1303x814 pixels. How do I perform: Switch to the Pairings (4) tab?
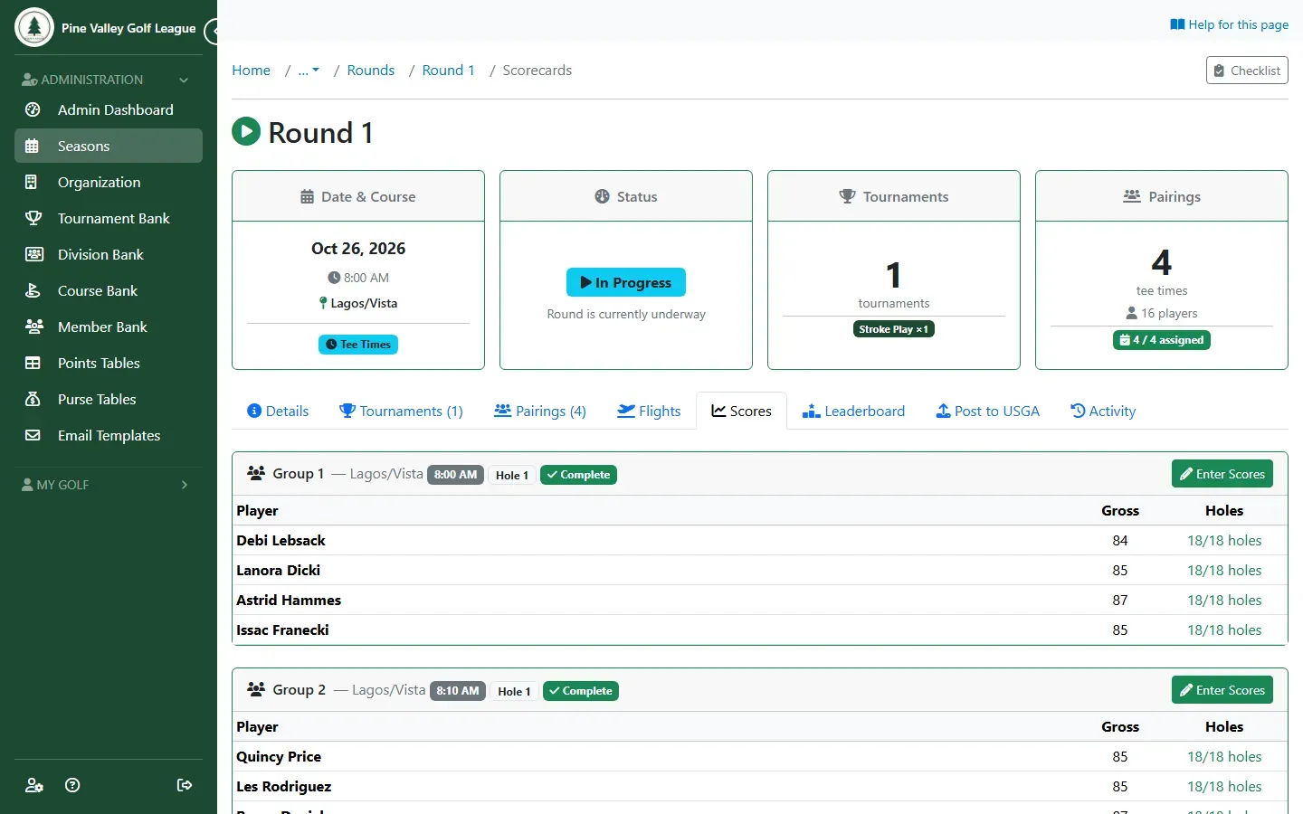coord(540,411)
